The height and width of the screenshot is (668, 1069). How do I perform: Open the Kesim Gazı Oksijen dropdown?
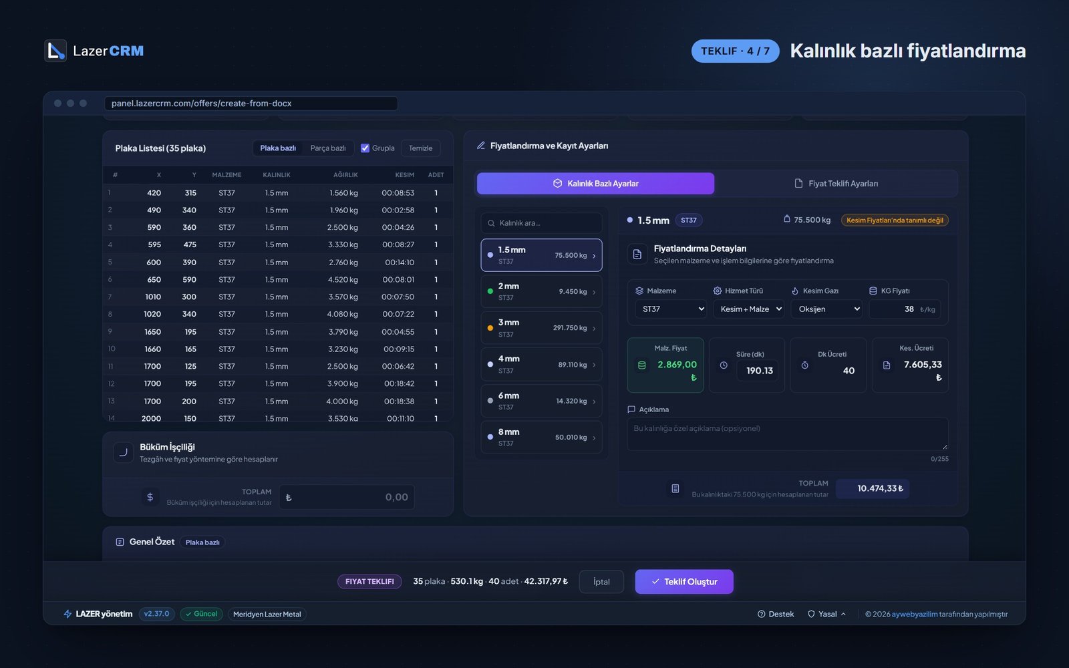point(826,309)
